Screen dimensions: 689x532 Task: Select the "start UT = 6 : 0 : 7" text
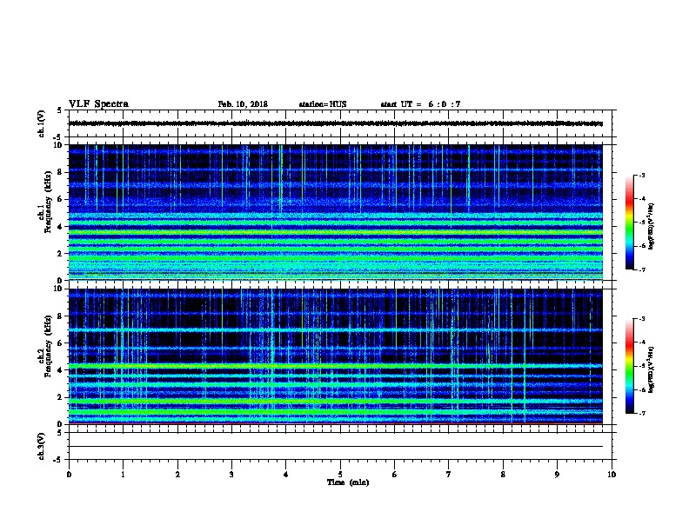click(420, 104)
